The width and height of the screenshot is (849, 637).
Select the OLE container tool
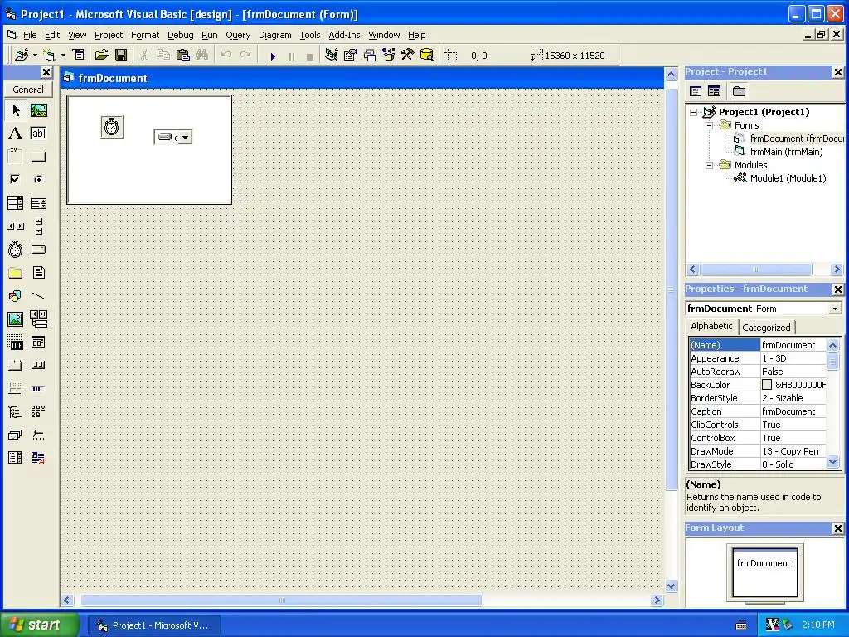(x=16, y=343)
